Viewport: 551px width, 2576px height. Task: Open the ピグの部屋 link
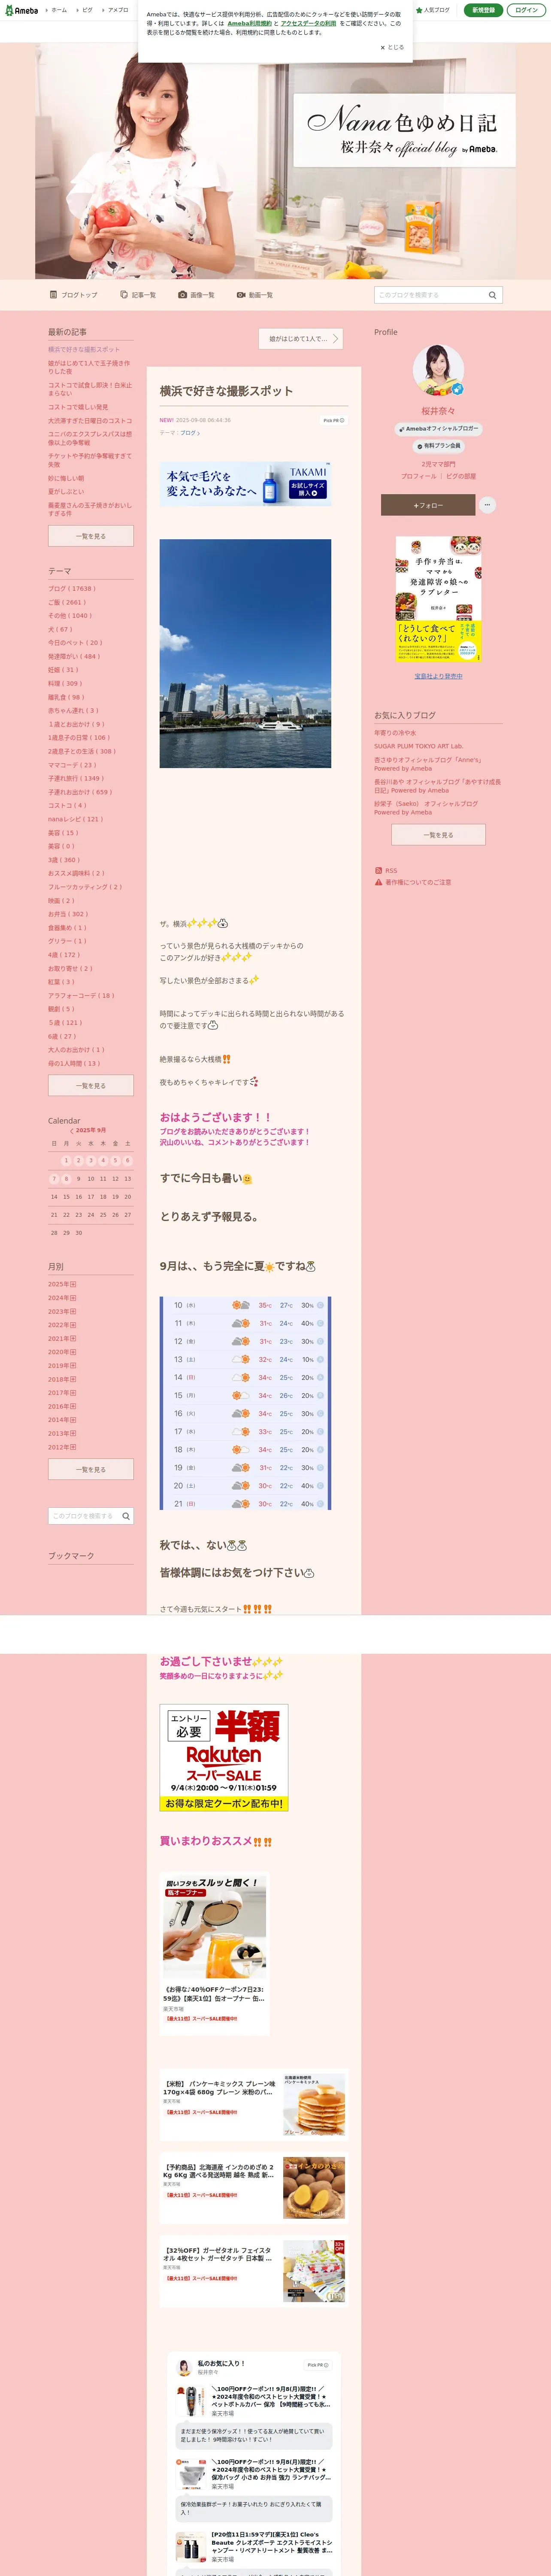pos(461,476)
